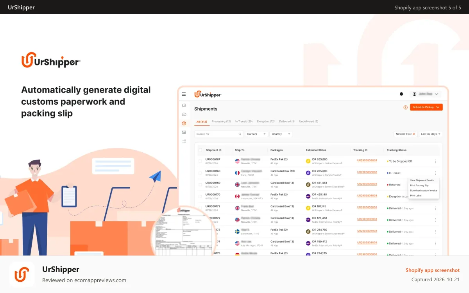Check the box for shipment UR0000170
Screen dimensions: 469x293
pyautogui.click(x=200, y=196)
